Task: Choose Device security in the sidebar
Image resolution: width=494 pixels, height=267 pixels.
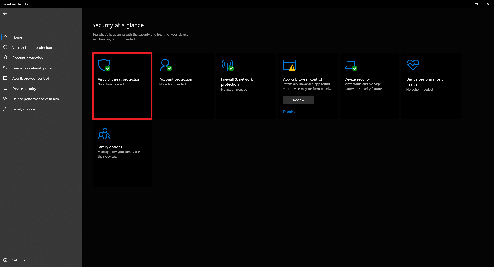Action: [24, 89]
